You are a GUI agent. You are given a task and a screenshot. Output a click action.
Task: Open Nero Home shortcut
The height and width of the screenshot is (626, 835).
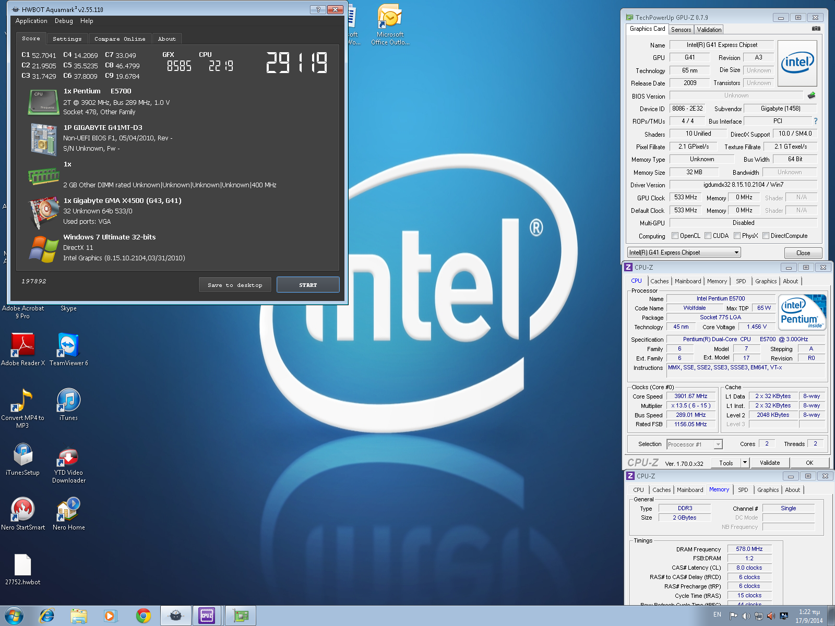tap(68, 514)
